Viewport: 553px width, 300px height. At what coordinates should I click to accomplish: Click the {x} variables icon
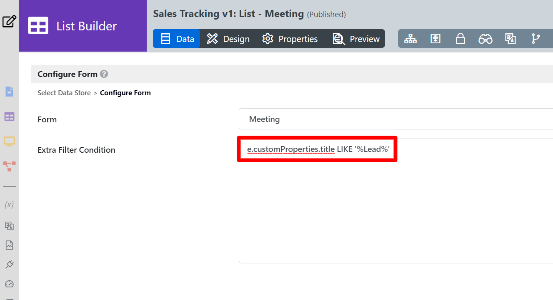[x=9, y=205]
